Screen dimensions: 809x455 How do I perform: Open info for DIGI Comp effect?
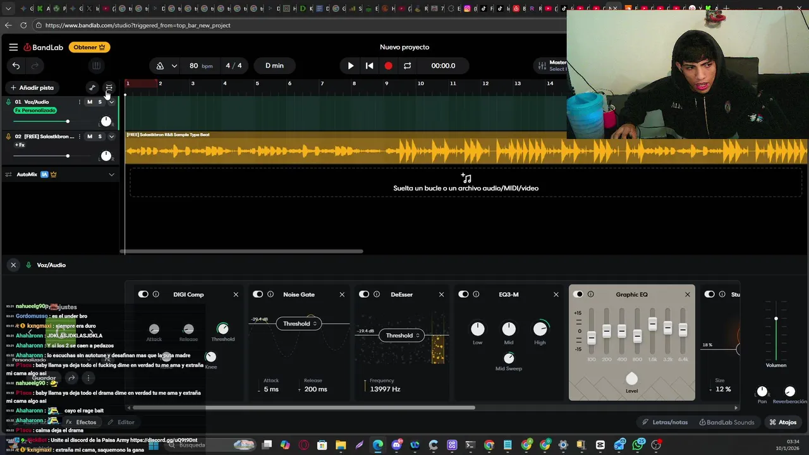coord(155,294)
